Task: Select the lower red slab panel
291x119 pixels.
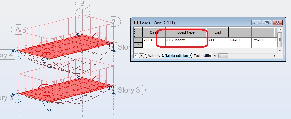Action: (x=66, y=89)
